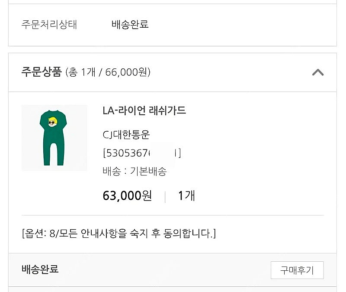Click the CJ대한통운 courier name
This screenshot has width=346, height=292.
(x=126, y=135)
